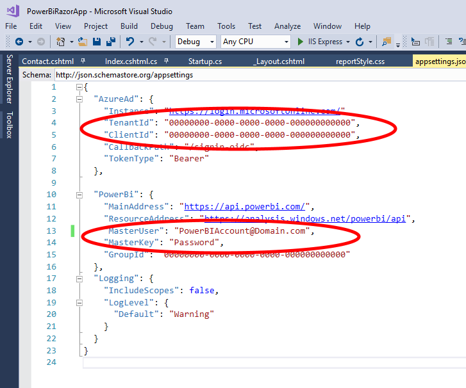This screenshot has height=388, width=466.
Task: Click the Format/insert snippet toolbar icon
Action: click(x=415, y=42)
